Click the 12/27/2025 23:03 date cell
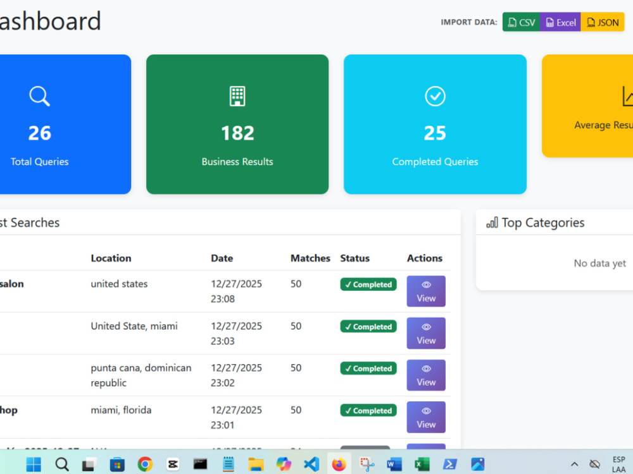 236,333
